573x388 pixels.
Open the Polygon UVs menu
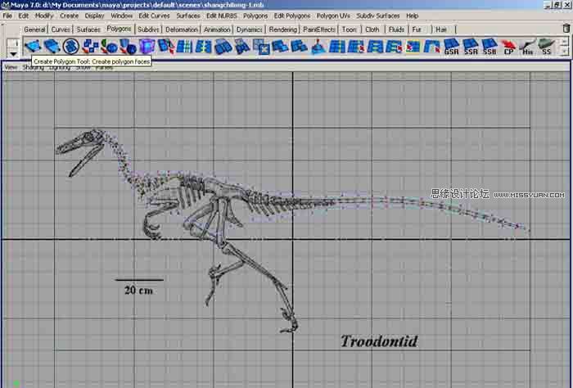click(333, 16)
